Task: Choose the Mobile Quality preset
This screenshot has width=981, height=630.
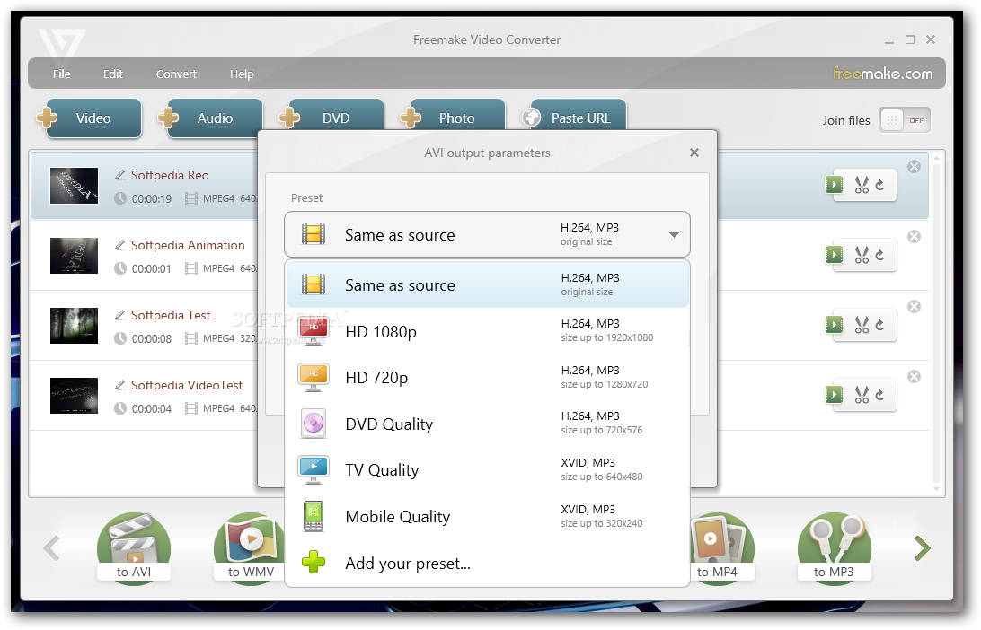Action: [488, 517]
